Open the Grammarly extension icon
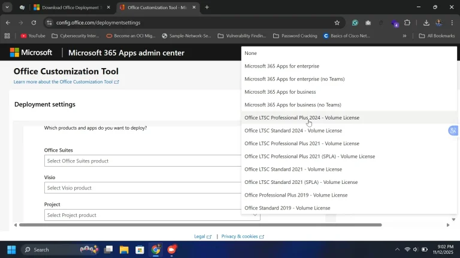Screen dimensions: 460x258 coord(355,23)
